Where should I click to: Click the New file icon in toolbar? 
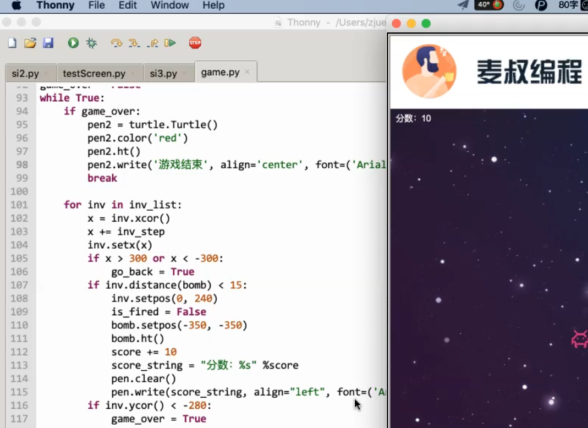point(12,43)
